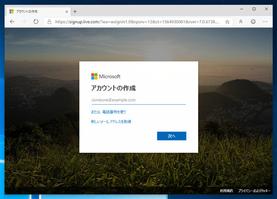Image resolution: width=277 pixels, height=199 pixels.
Task: Focus the someone@example.com email field
Action: (138, 100)
